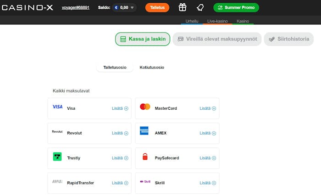The image size is (321, 196).
Task: Add Trustly via Lisää link
Action: (x=117, y=158)
